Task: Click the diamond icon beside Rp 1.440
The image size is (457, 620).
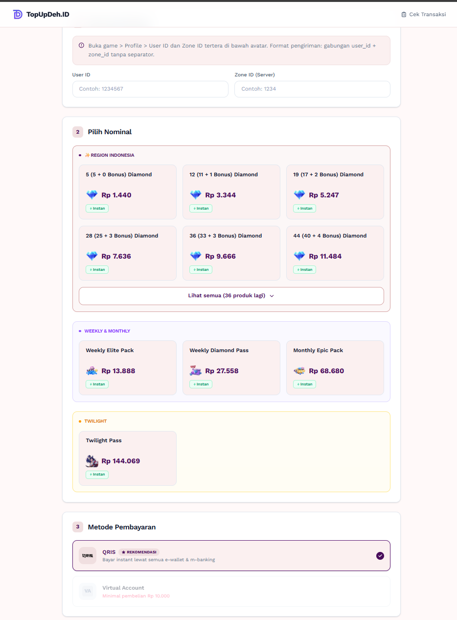Action: click(92, 195)
